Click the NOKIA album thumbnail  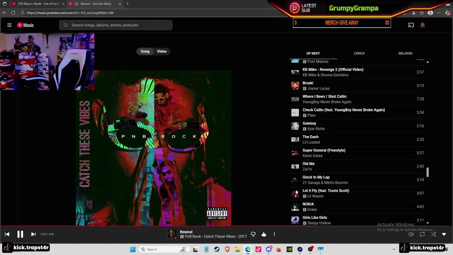tap(295, 207)
